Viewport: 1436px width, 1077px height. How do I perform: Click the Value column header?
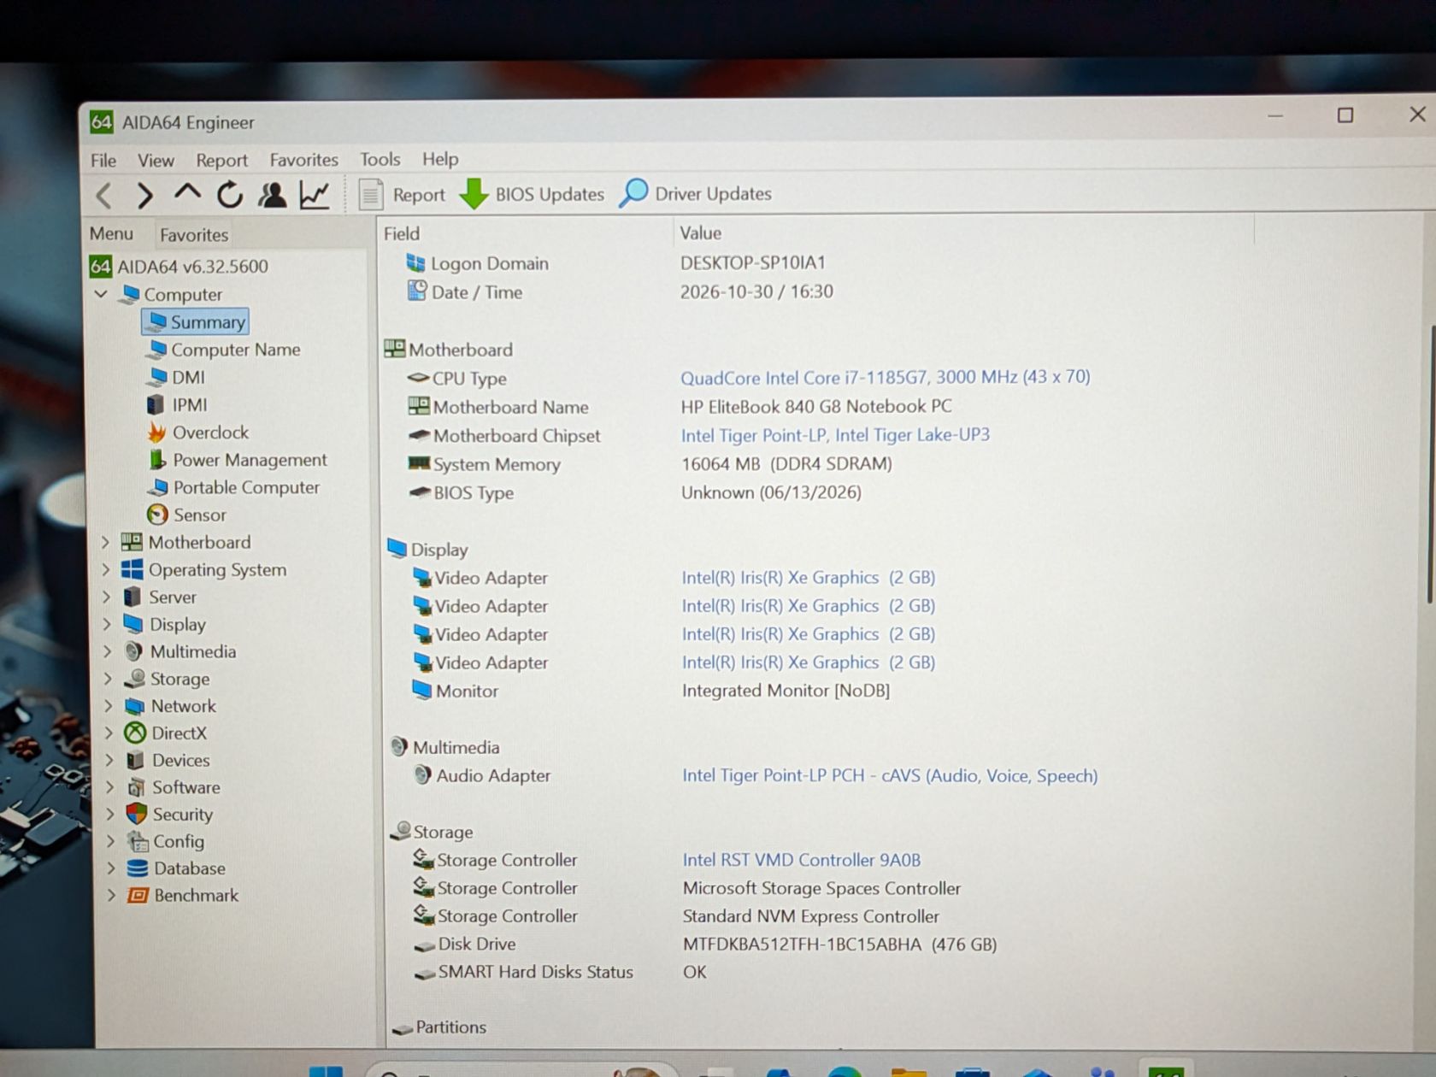click(962, 232)
